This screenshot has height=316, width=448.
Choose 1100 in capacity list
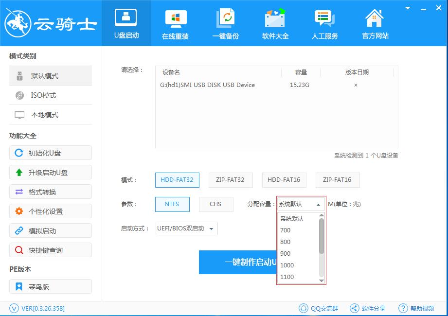pos(298,277)
